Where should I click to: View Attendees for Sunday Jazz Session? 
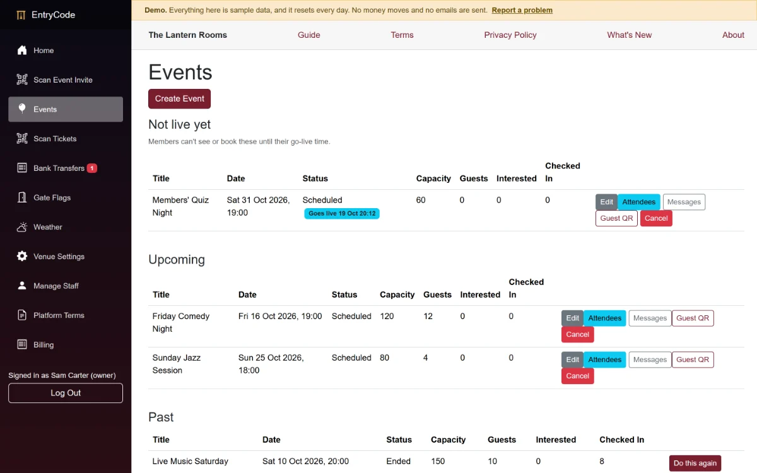605,359
